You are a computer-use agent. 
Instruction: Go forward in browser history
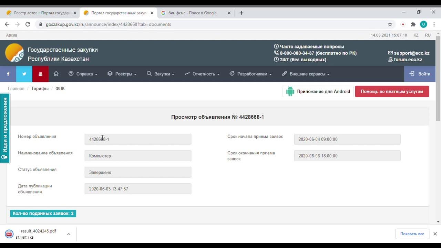click(x=18, y=24)
